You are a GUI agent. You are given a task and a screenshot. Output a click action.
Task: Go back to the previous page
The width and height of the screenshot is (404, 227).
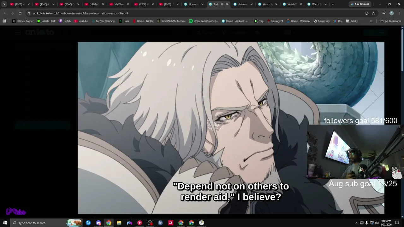point(5,13)
